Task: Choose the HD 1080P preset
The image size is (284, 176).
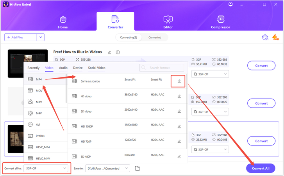Action: coord(127,126)
